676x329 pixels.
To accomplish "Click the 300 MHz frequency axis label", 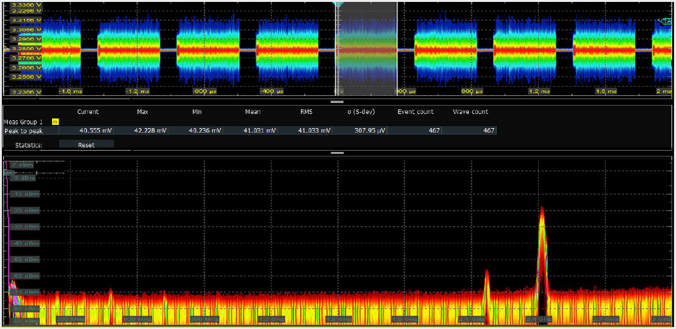I will coord(71,319).
